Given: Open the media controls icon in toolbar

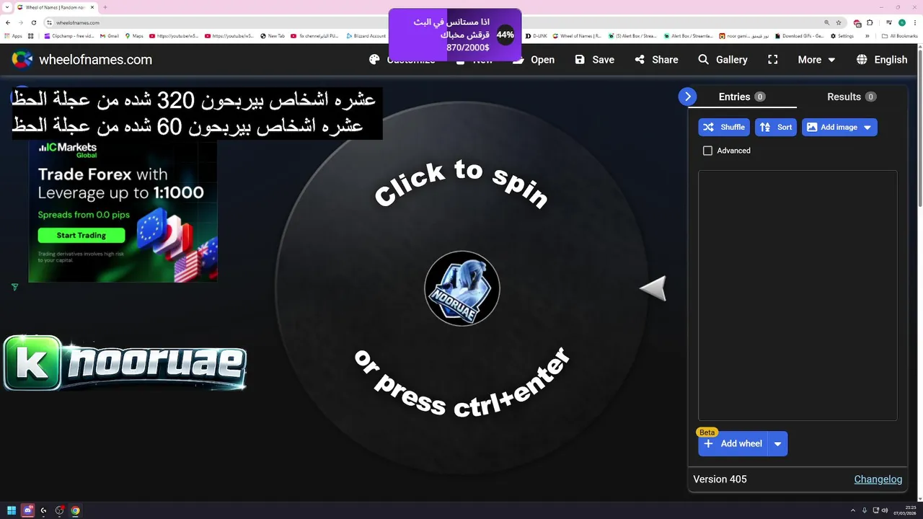Looking at the screenshot, I should point(888,22).
